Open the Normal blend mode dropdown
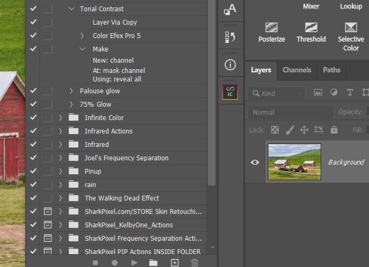The image size is (369, 267). 290,112
